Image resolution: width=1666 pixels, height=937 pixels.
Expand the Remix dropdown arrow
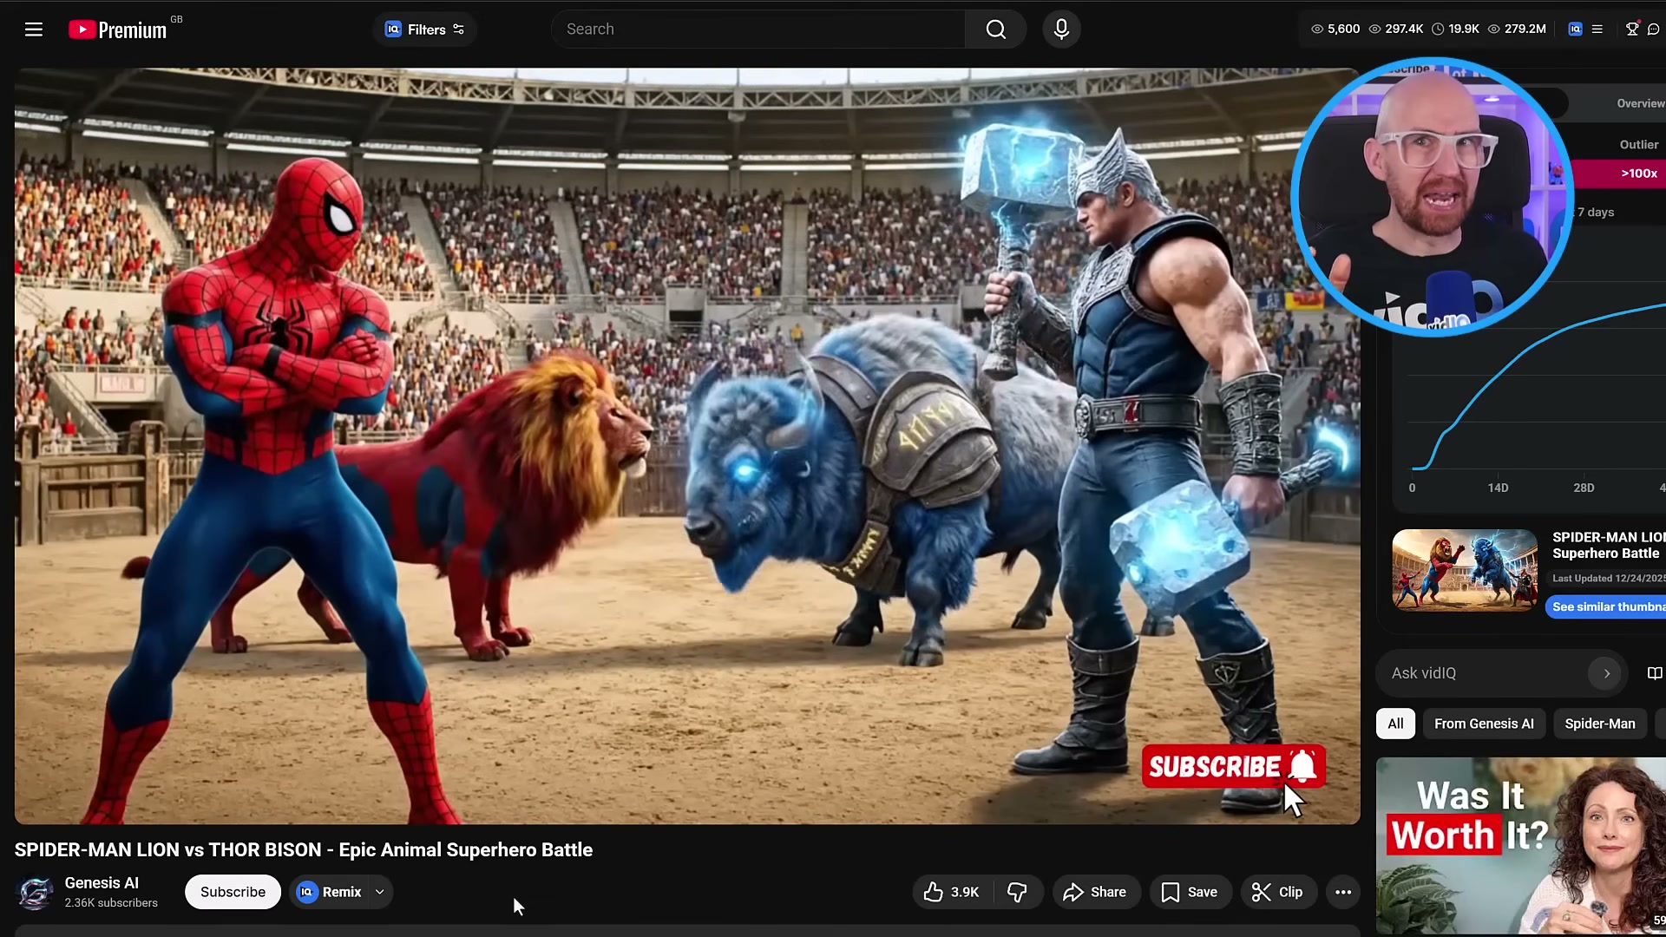point(379,892)
